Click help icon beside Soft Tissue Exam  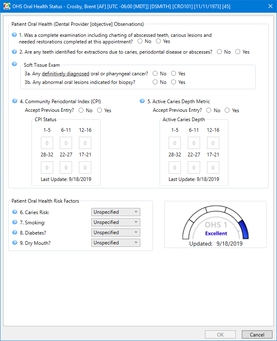click(14, 64)
